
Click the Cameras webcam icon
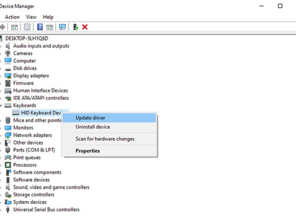(x=8, y=53)
